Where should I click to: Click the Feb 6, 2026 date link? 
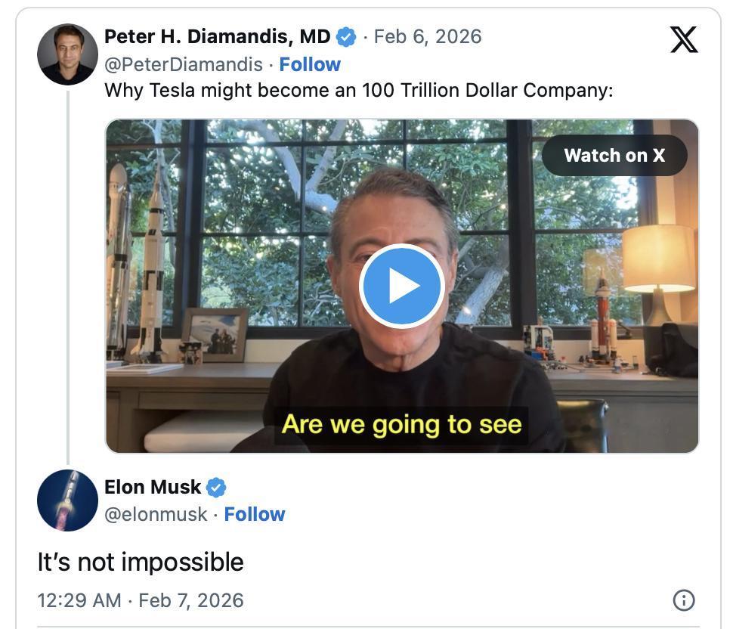428,36
